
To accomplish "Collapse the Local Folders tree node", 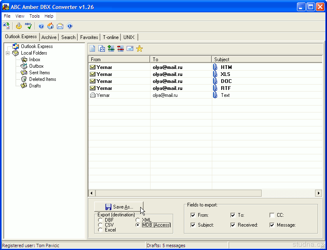I will [8, 53].
